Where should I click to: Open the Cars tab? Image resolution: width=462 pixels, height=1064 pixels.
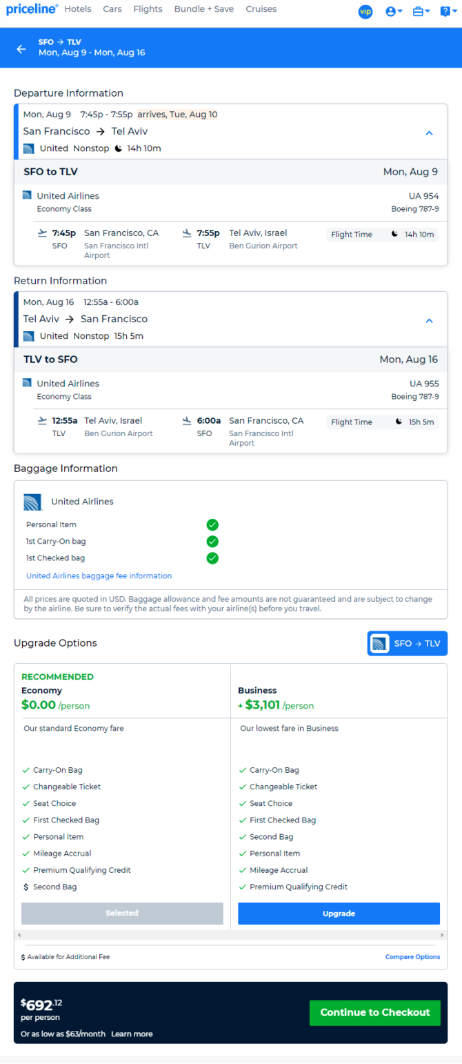pyautogui.click(x=112, y=9)
